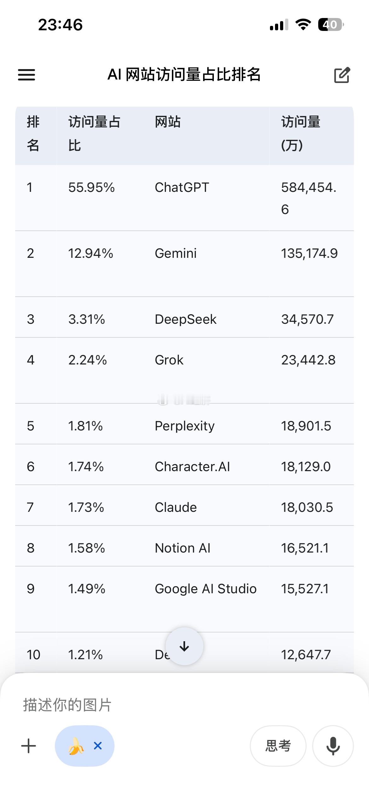Toggle the 思考 thinking mode button
The image size is (369, 799).
[278, 746]
